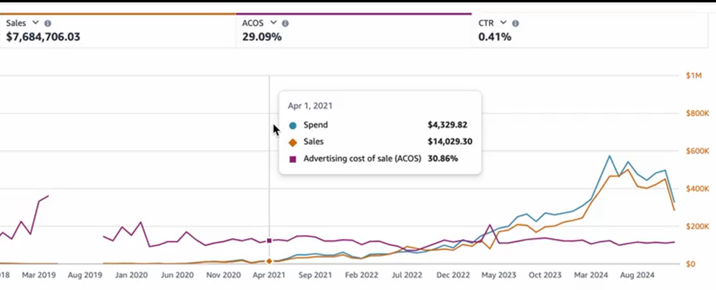Select the $7,684,706.03 Sales total value
716x290 pixels.
(43, 37)
